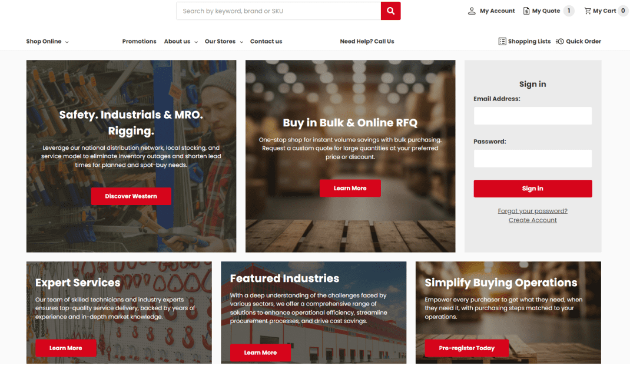This screenshot has width=630, height=366.
Task: Expand the Our Stores dropdown arrow
Action: click(x=241, y=42)
